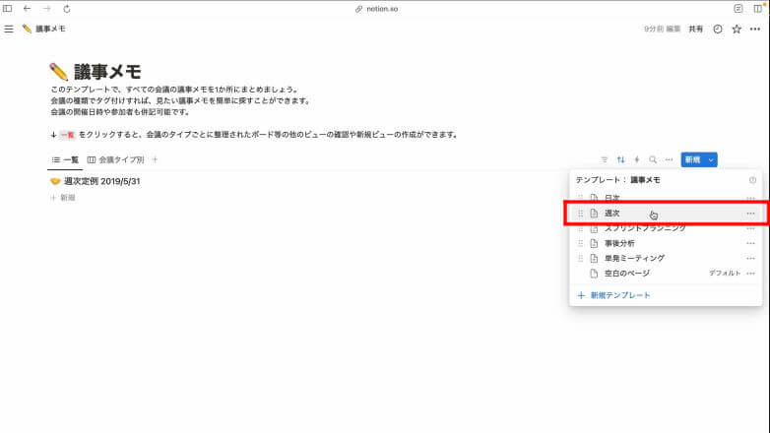Image resolution: width=770 pixels, height=433 pixels.
Task: Switch to the 会議タイプ別 board tab
Action: [x=116, y=160]
